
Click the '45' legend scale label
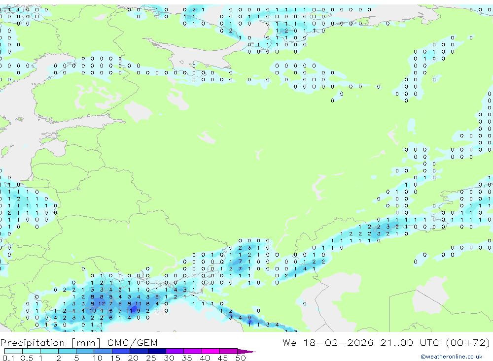[223, 358]
